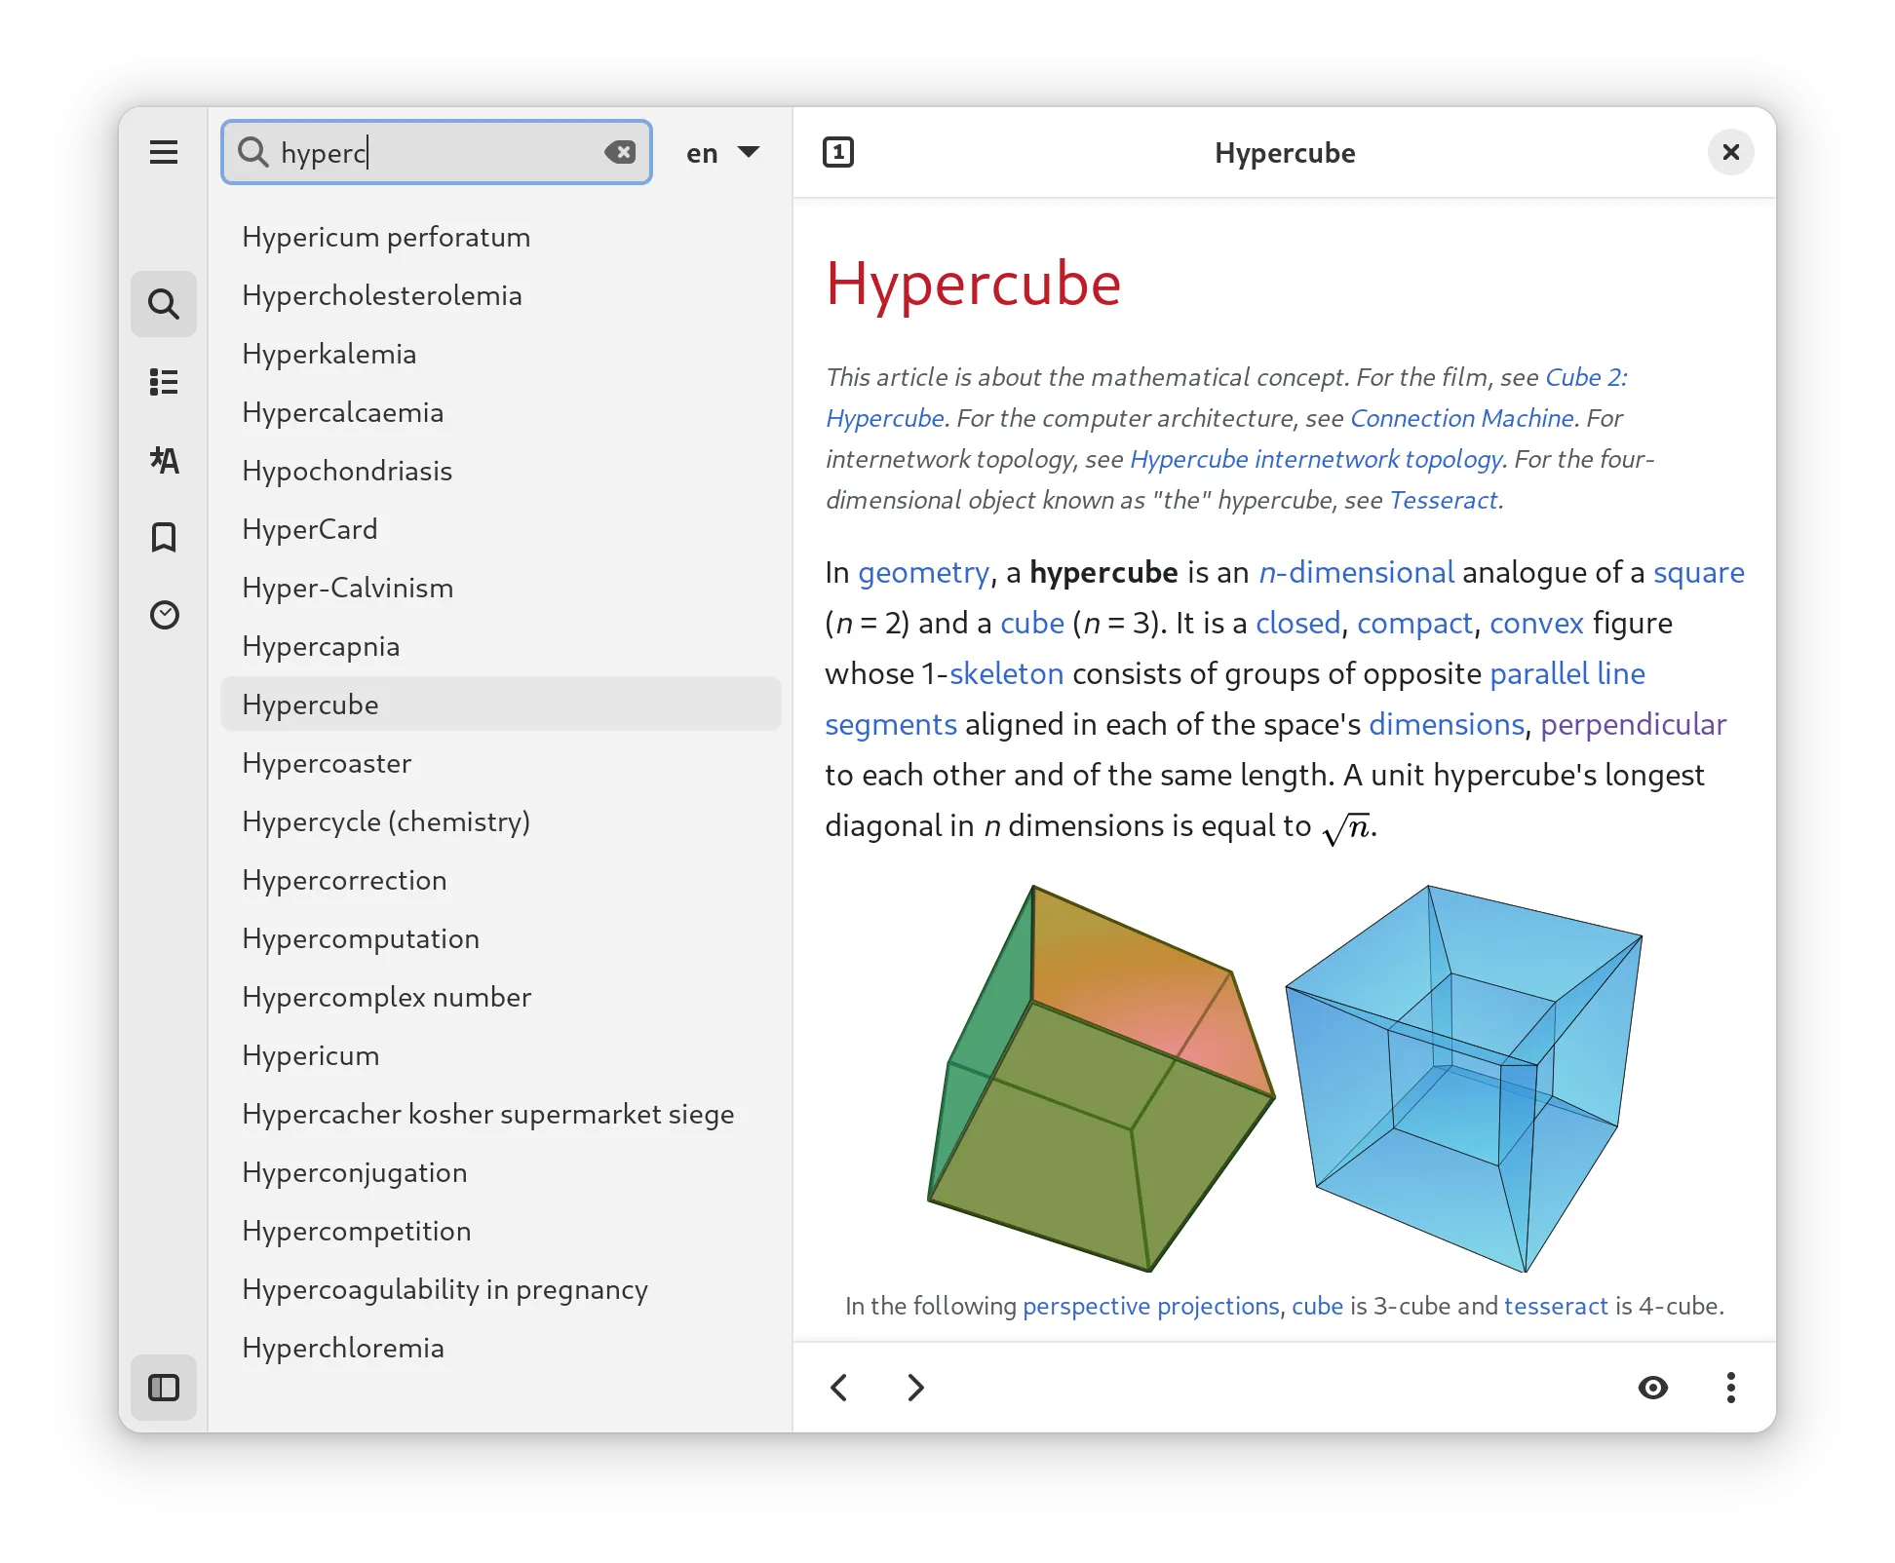Select the search icon in sidebar
1895x1563 pixels.
coord(164,304)
